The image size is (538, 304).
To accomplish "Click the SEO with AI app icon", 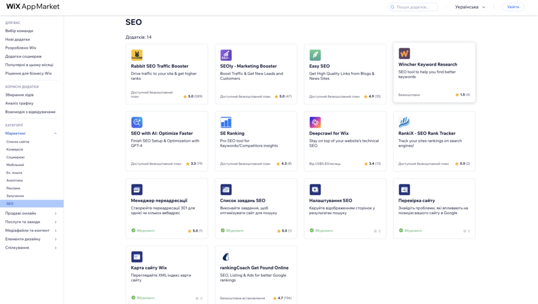I will 137,122.
